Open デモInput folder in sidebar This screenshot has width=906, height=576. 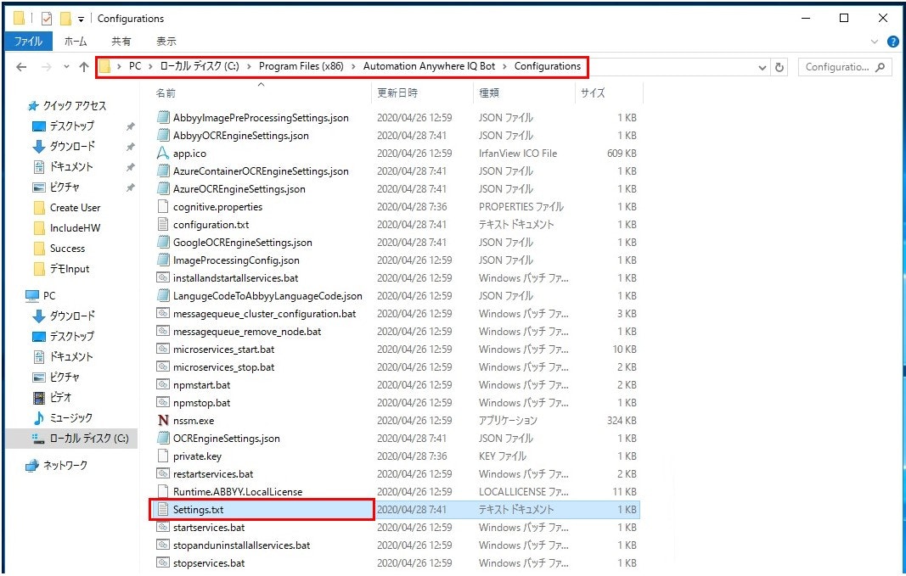point(70,269)
